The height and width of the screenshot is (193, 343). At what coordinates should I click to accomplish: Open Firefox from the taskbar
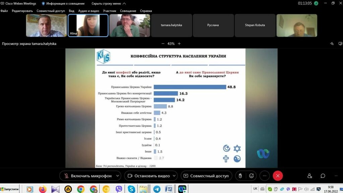click(x=43, y=189)
